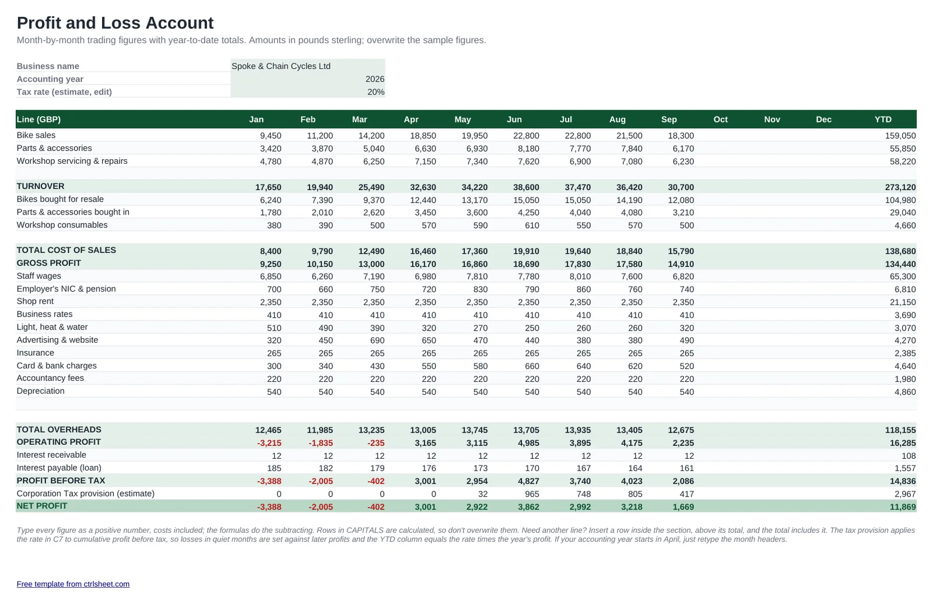The height and width of the screenshot is (604, 933).
Task: Click the Line (GBP) column header
Action: 38,119
